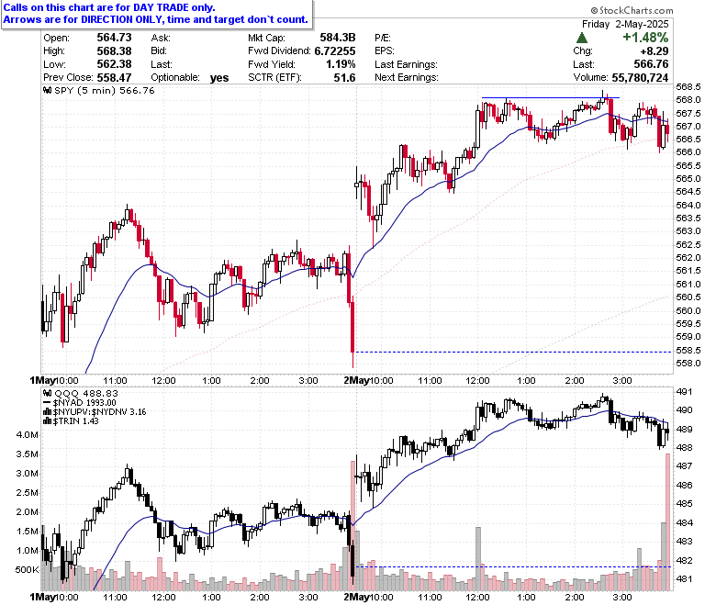Click the StockCharts.com copyright logo
Viewport: 716px width, 605px height.
click(x=632, y=10)
